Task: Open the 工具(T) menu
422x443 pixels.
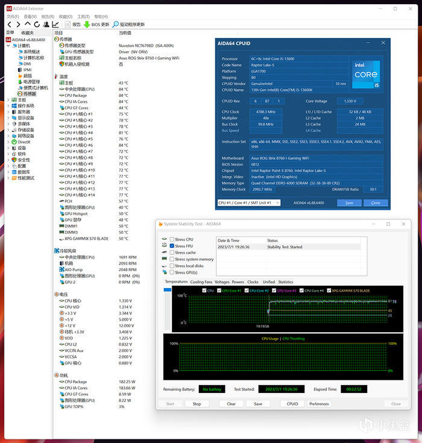Action: (x=83, y=17)
